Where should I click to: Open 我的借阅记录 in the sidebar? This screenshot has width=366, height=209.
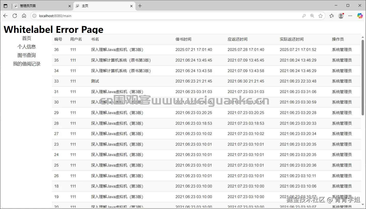(x=27, y=64)
